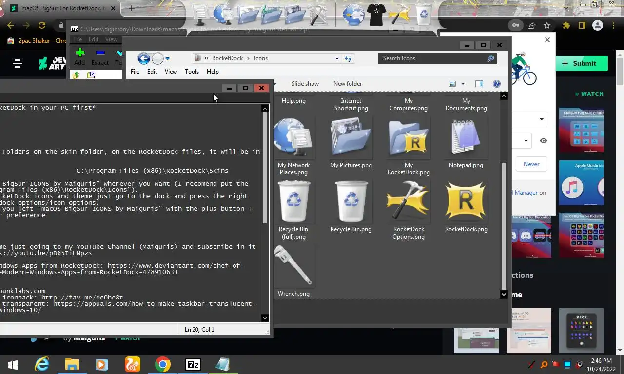Toggle password visibility eye icon
Screen dimensions: 624x374
(543, 141)
